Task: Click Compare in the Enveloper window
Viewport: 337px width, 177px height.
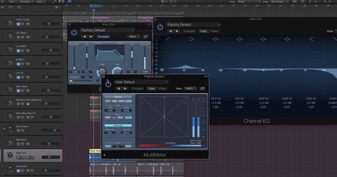Action: pos(103,37)
